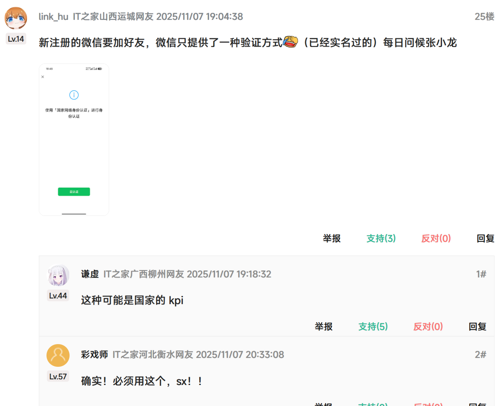Image resolution: width=503 pixels, height=406 pixels.
Task: Click the 25楼 floor label
Action: (x=484, y=17)
